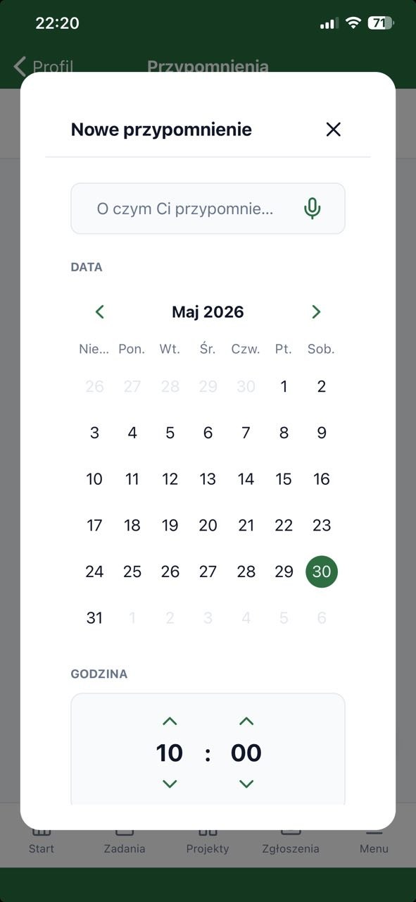This screenshot has width=416, height=902.
Task: Go to next month after Maj 2026
Action: (316, 311)
